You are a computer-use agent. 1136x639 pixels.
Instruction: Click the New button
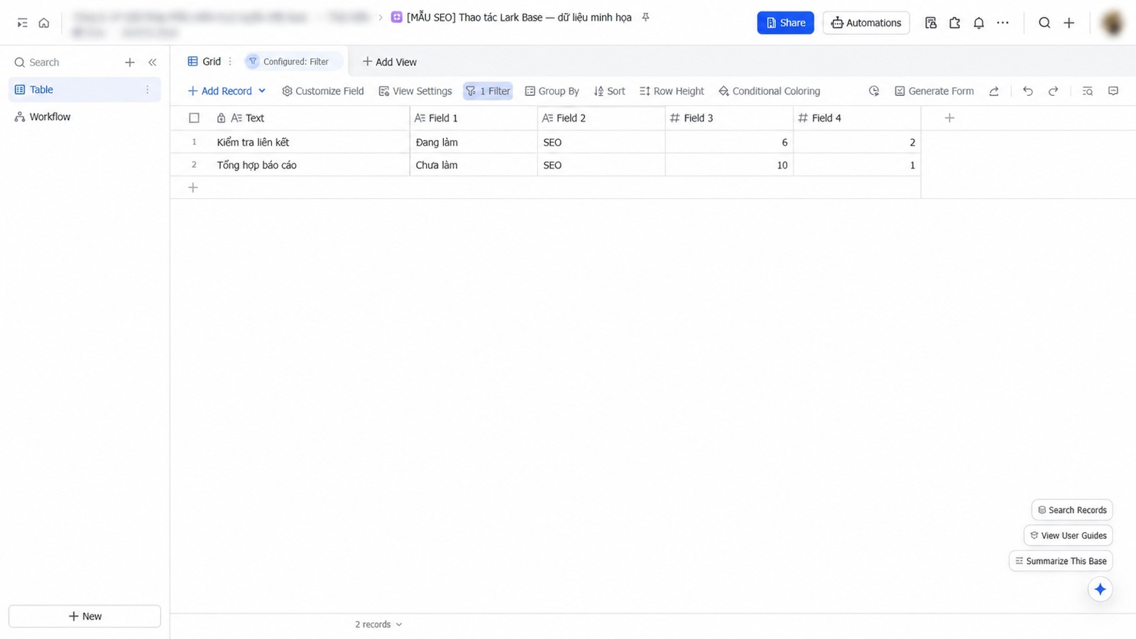click(84, 616)
